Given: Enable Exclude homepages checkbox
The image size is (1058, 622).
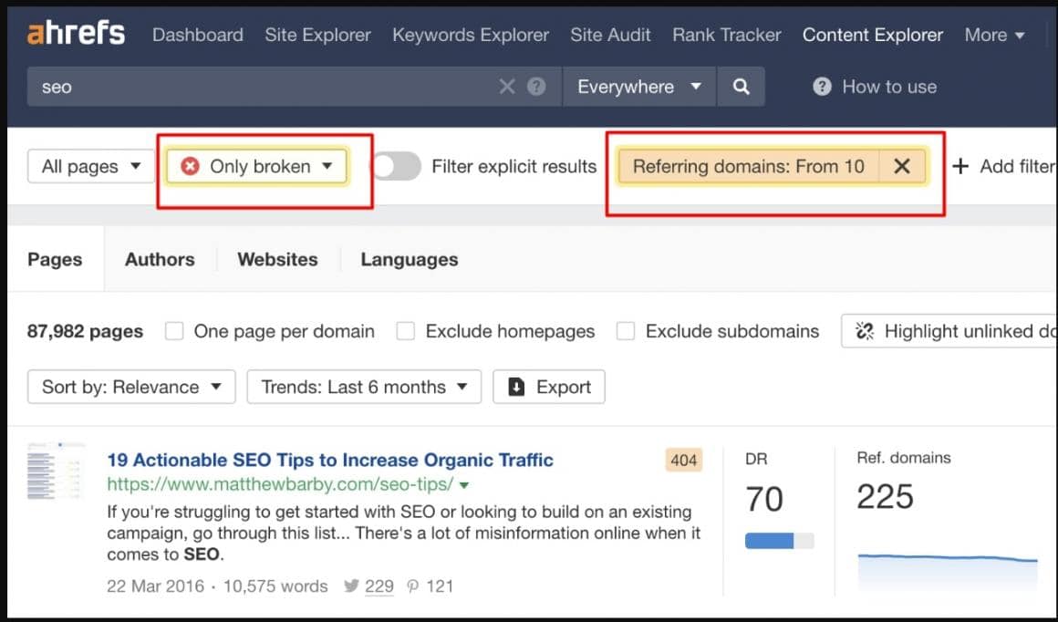Looking at the screenshot, I should tap(406, 331).
